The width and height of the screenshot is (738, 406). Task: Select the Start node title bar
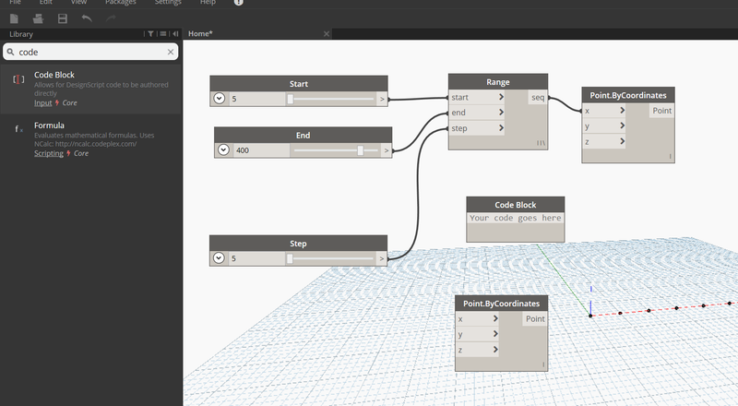coord(299,84)
